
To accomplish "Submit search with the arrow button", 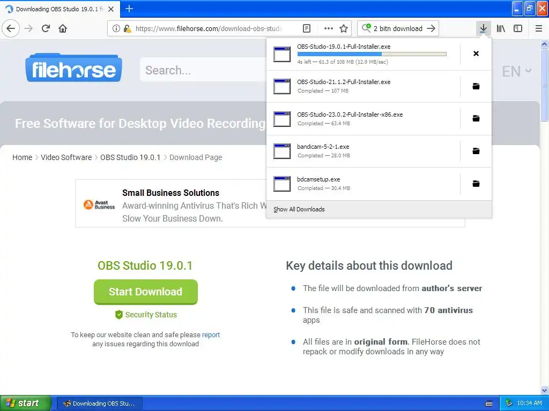I will (x=431, y=28).
